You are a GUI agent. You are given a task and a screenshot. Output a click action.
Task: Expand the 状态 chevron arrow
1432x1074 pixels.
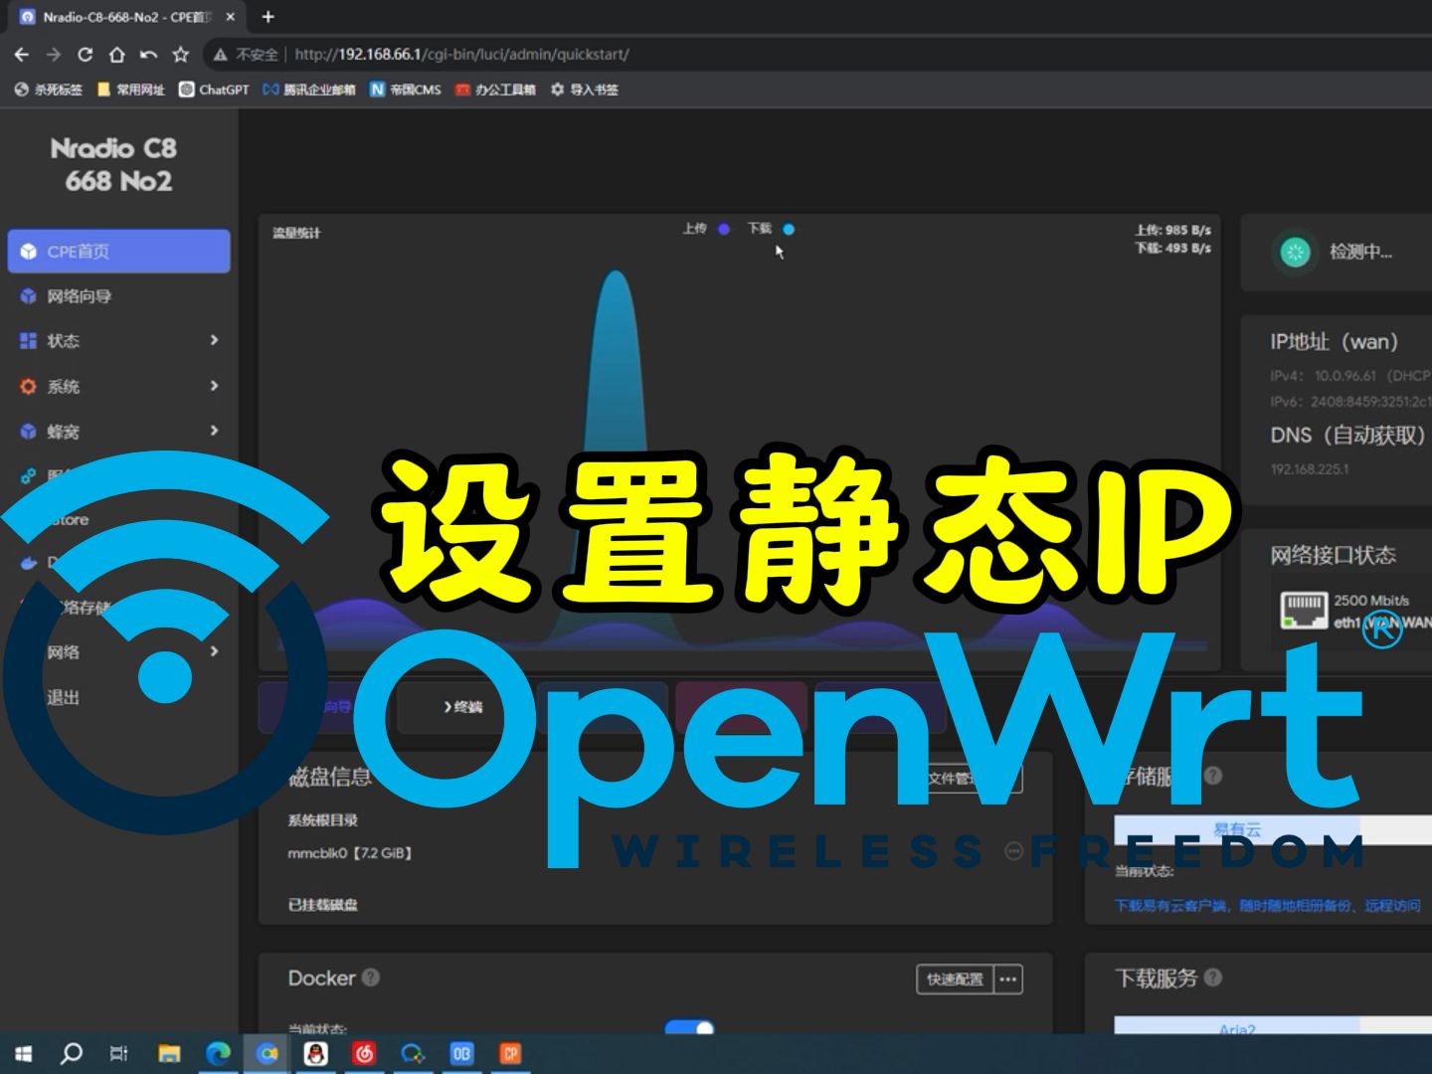(214, 340)
